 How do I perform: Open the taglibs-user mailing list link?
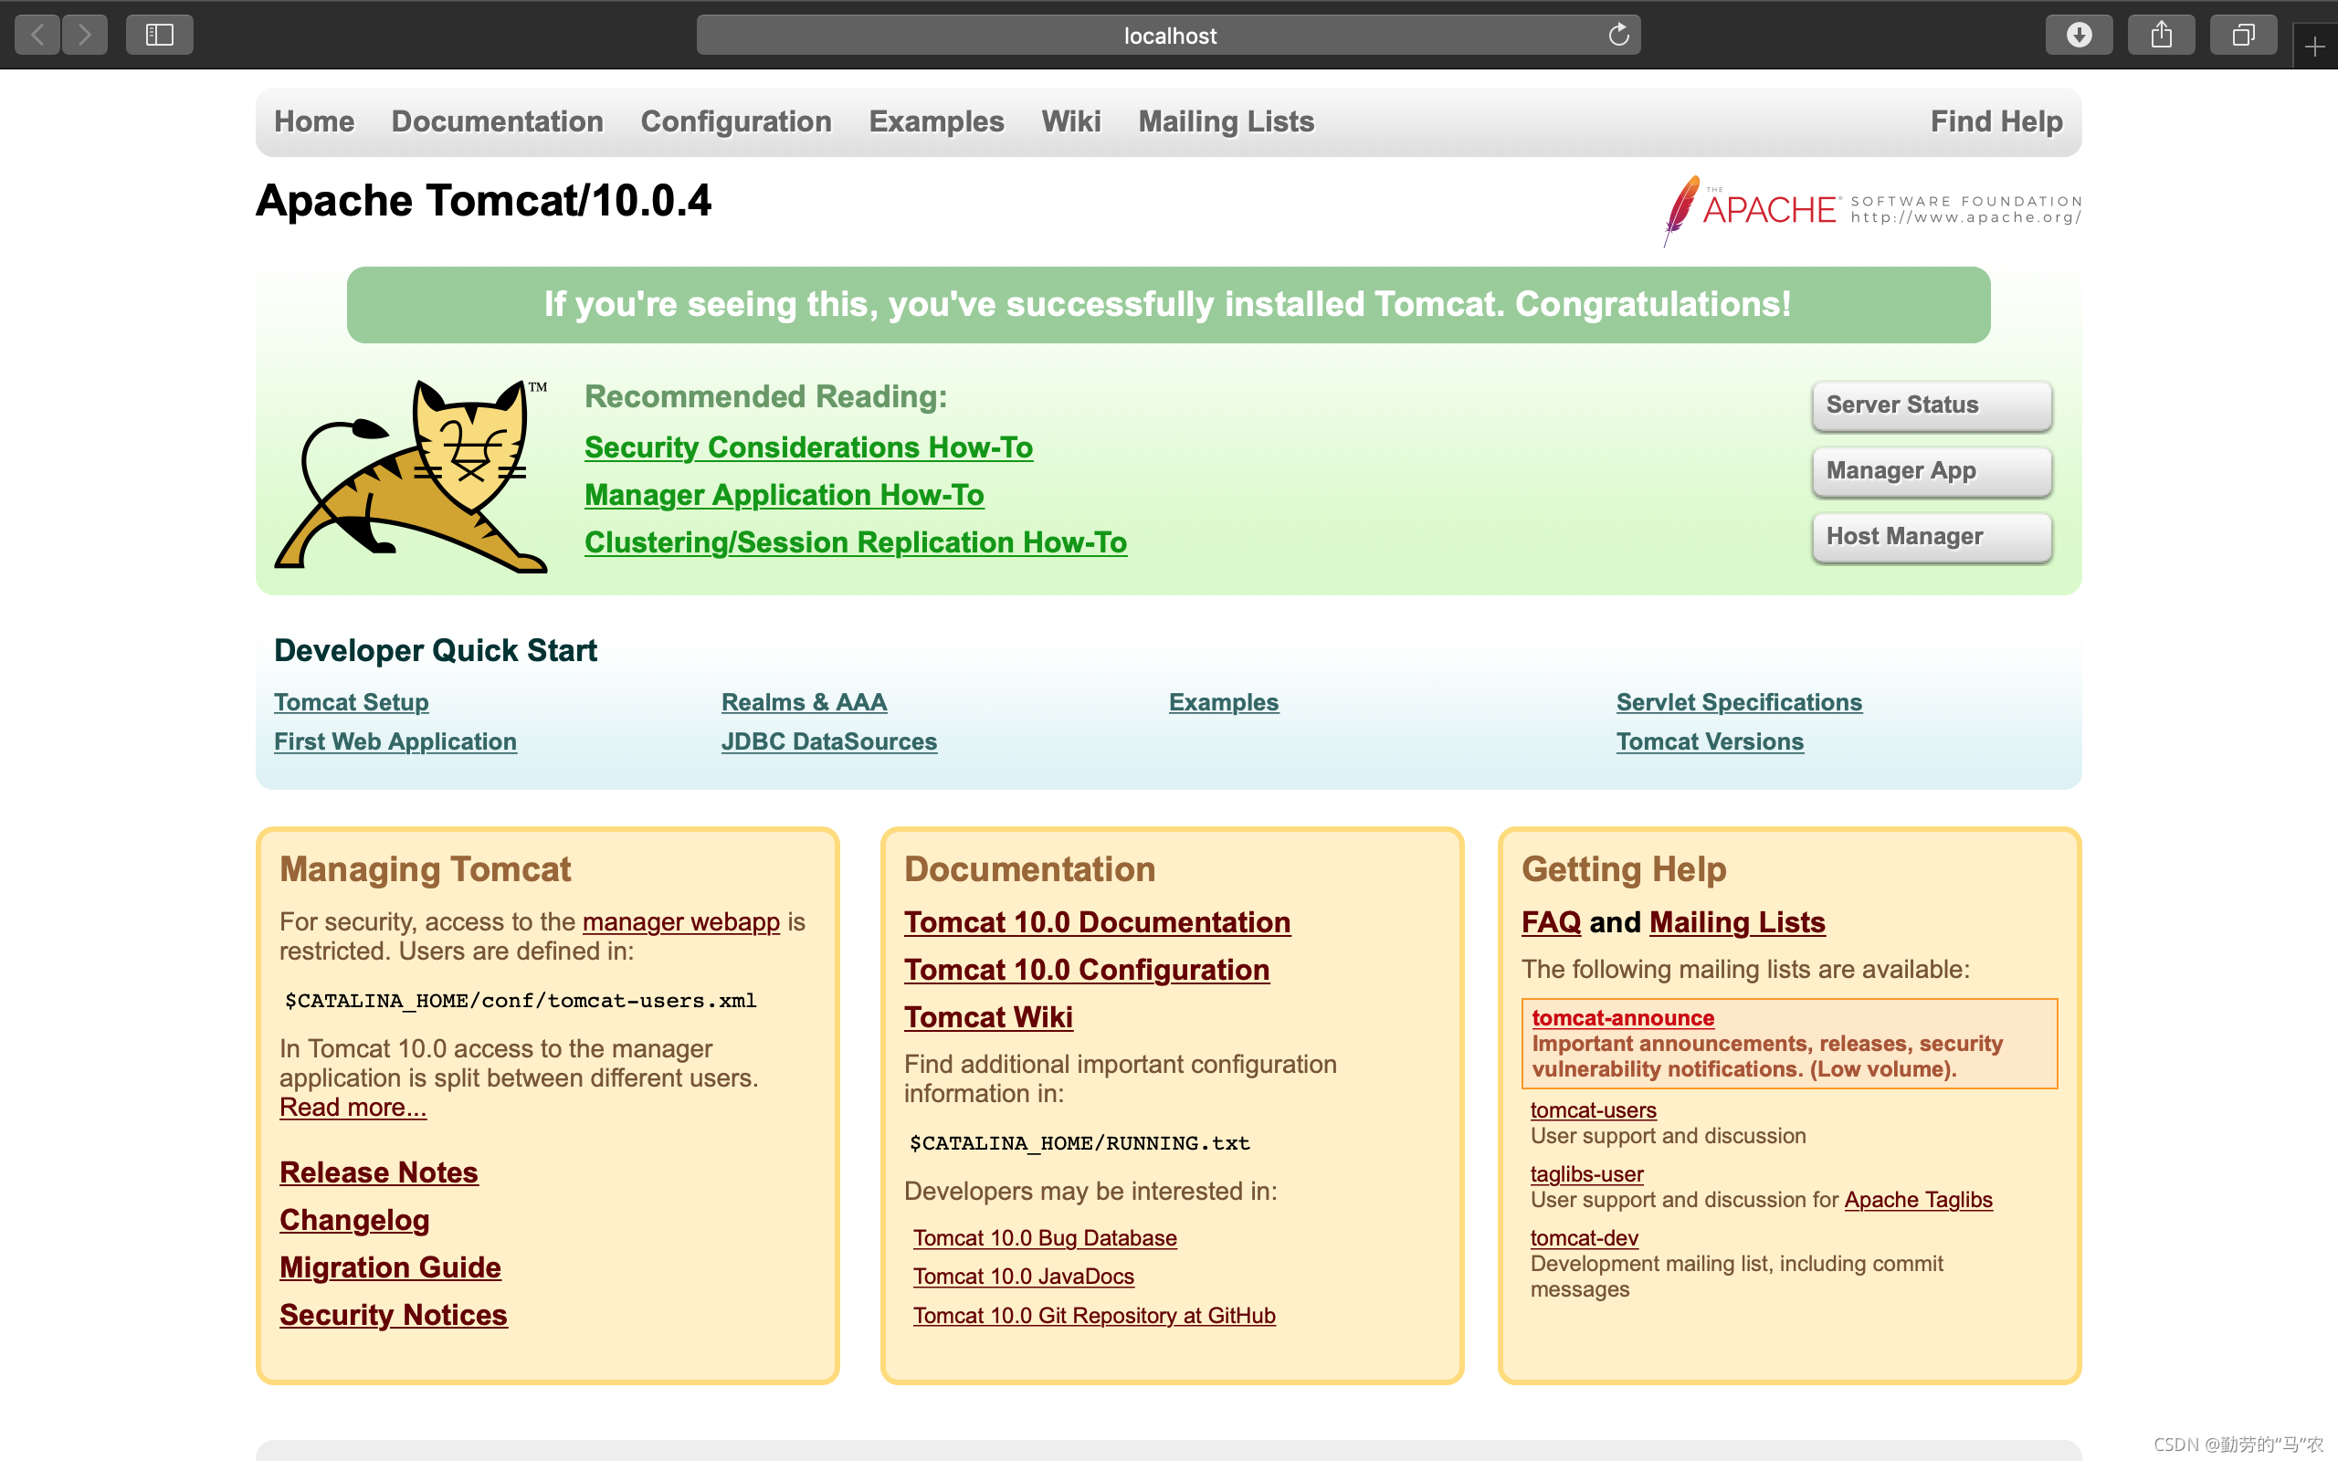pyautogui.click(x=1586, y=1174)
